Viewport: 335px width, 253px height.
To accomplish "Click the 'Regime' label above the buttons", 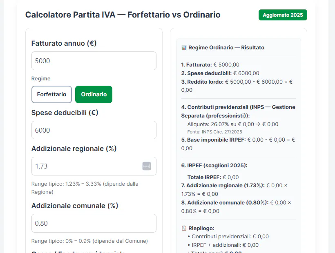I will (41, 78).
